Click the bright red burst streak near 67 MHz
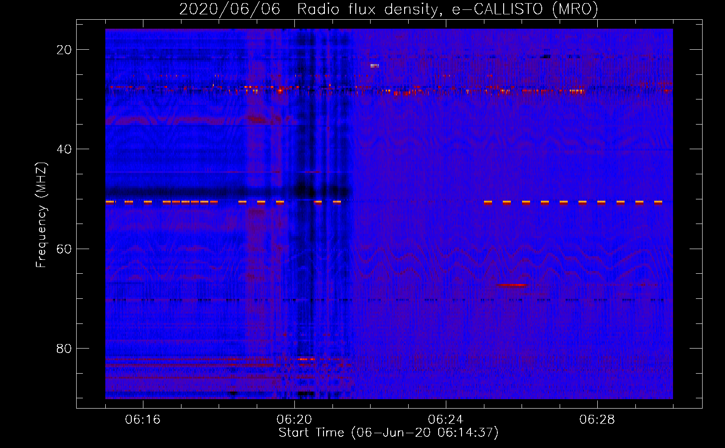The width and height of the screenshot is (725, 448). pos(512,285)
